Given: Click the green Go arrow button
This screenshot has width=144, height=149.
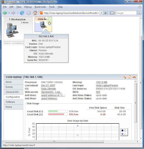Looking at the screenshot, I should click(x=106, y=13).
